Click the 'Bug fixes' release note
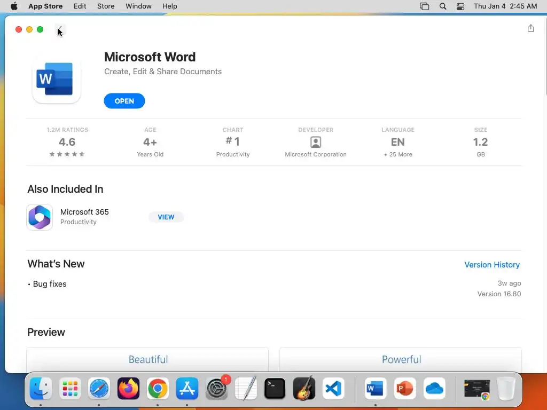Image resolution: width=547 pixels, height=410 pixels. pyautogui.click(x=49, y=284)
